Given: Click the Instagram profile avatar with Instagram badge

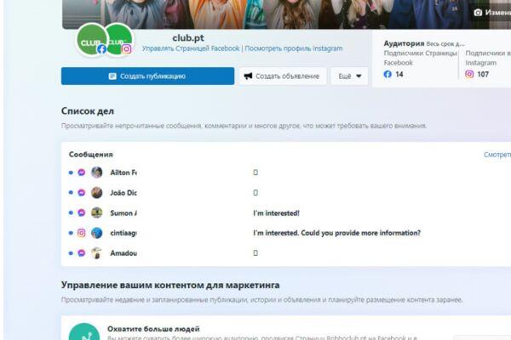Looking at the screenshot, I should [x=119, y=40].
